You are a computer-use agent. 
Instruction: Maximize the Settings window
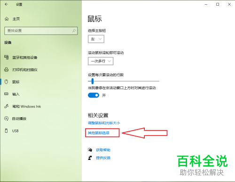point(218,4)
